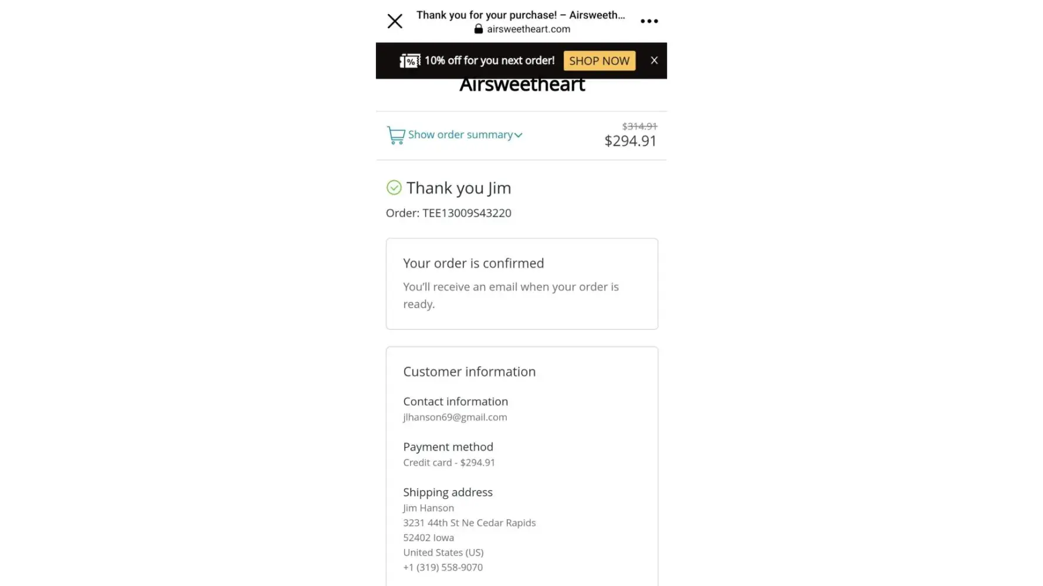Click the Show order summary link
This screenshot has height=586, width=1043.
pos(460,135)
